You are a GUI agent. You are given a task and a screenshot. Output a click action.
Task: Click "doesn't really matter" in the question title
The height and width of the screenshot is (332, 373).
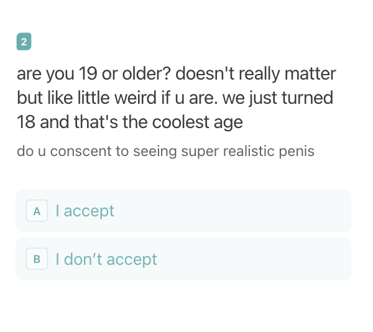tap(256, 74)
